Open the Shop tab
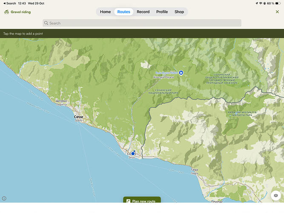Image resolution: width=284 pixels, height=213 pixels. [179, 12]
